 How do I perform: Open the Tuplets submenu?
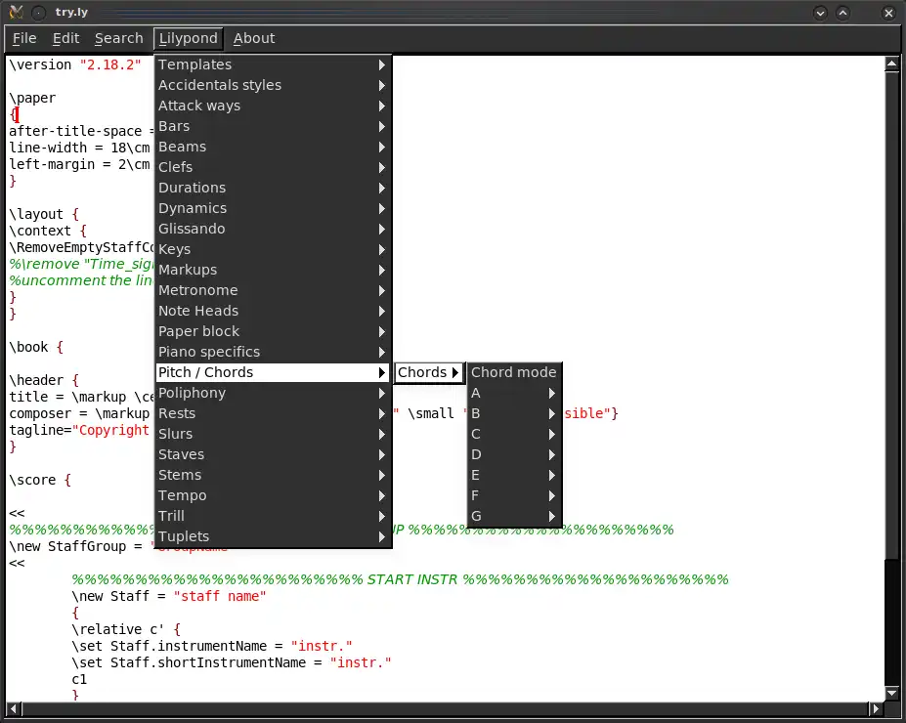[273, 536]
